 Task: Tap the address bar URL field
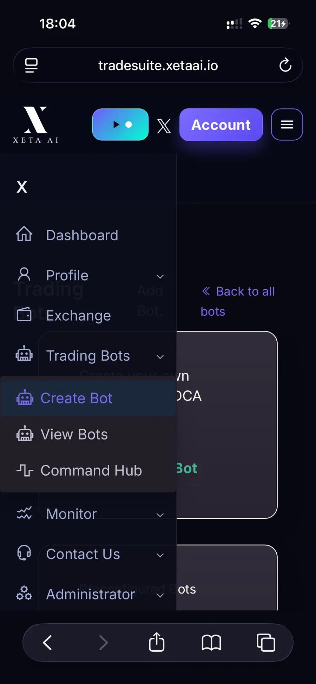point(158,65)
